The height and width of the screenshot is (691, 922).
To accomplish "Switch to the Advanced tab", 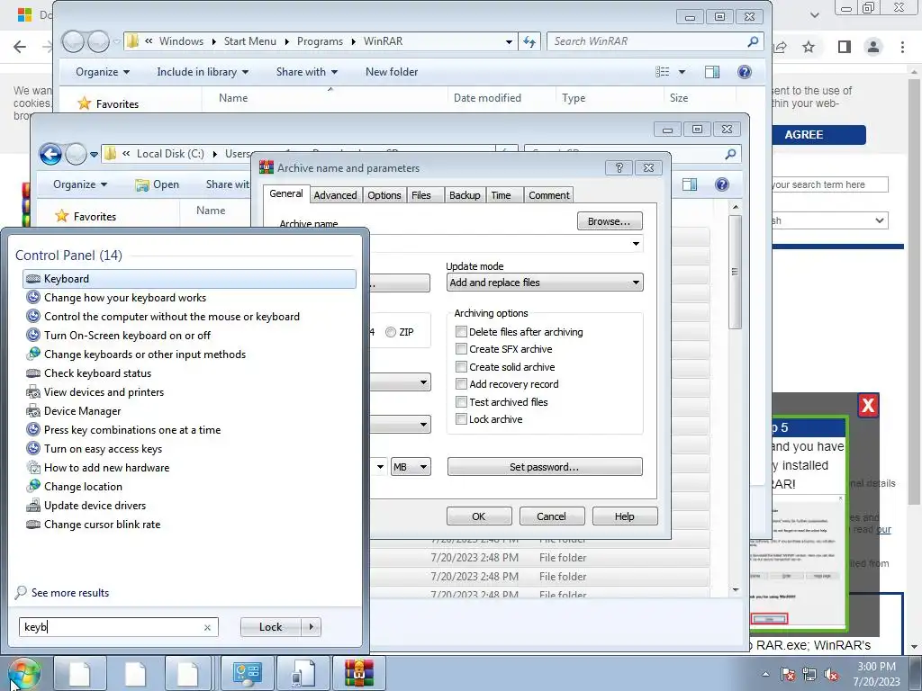I will coord(335,195).
